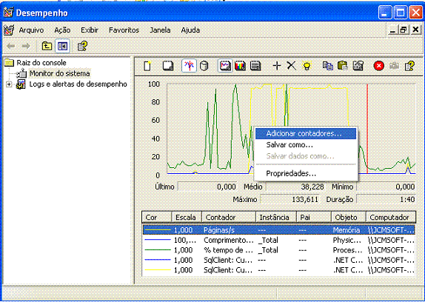
Task: Expand Logs e alertas de desempenho node
Action: 9,84
